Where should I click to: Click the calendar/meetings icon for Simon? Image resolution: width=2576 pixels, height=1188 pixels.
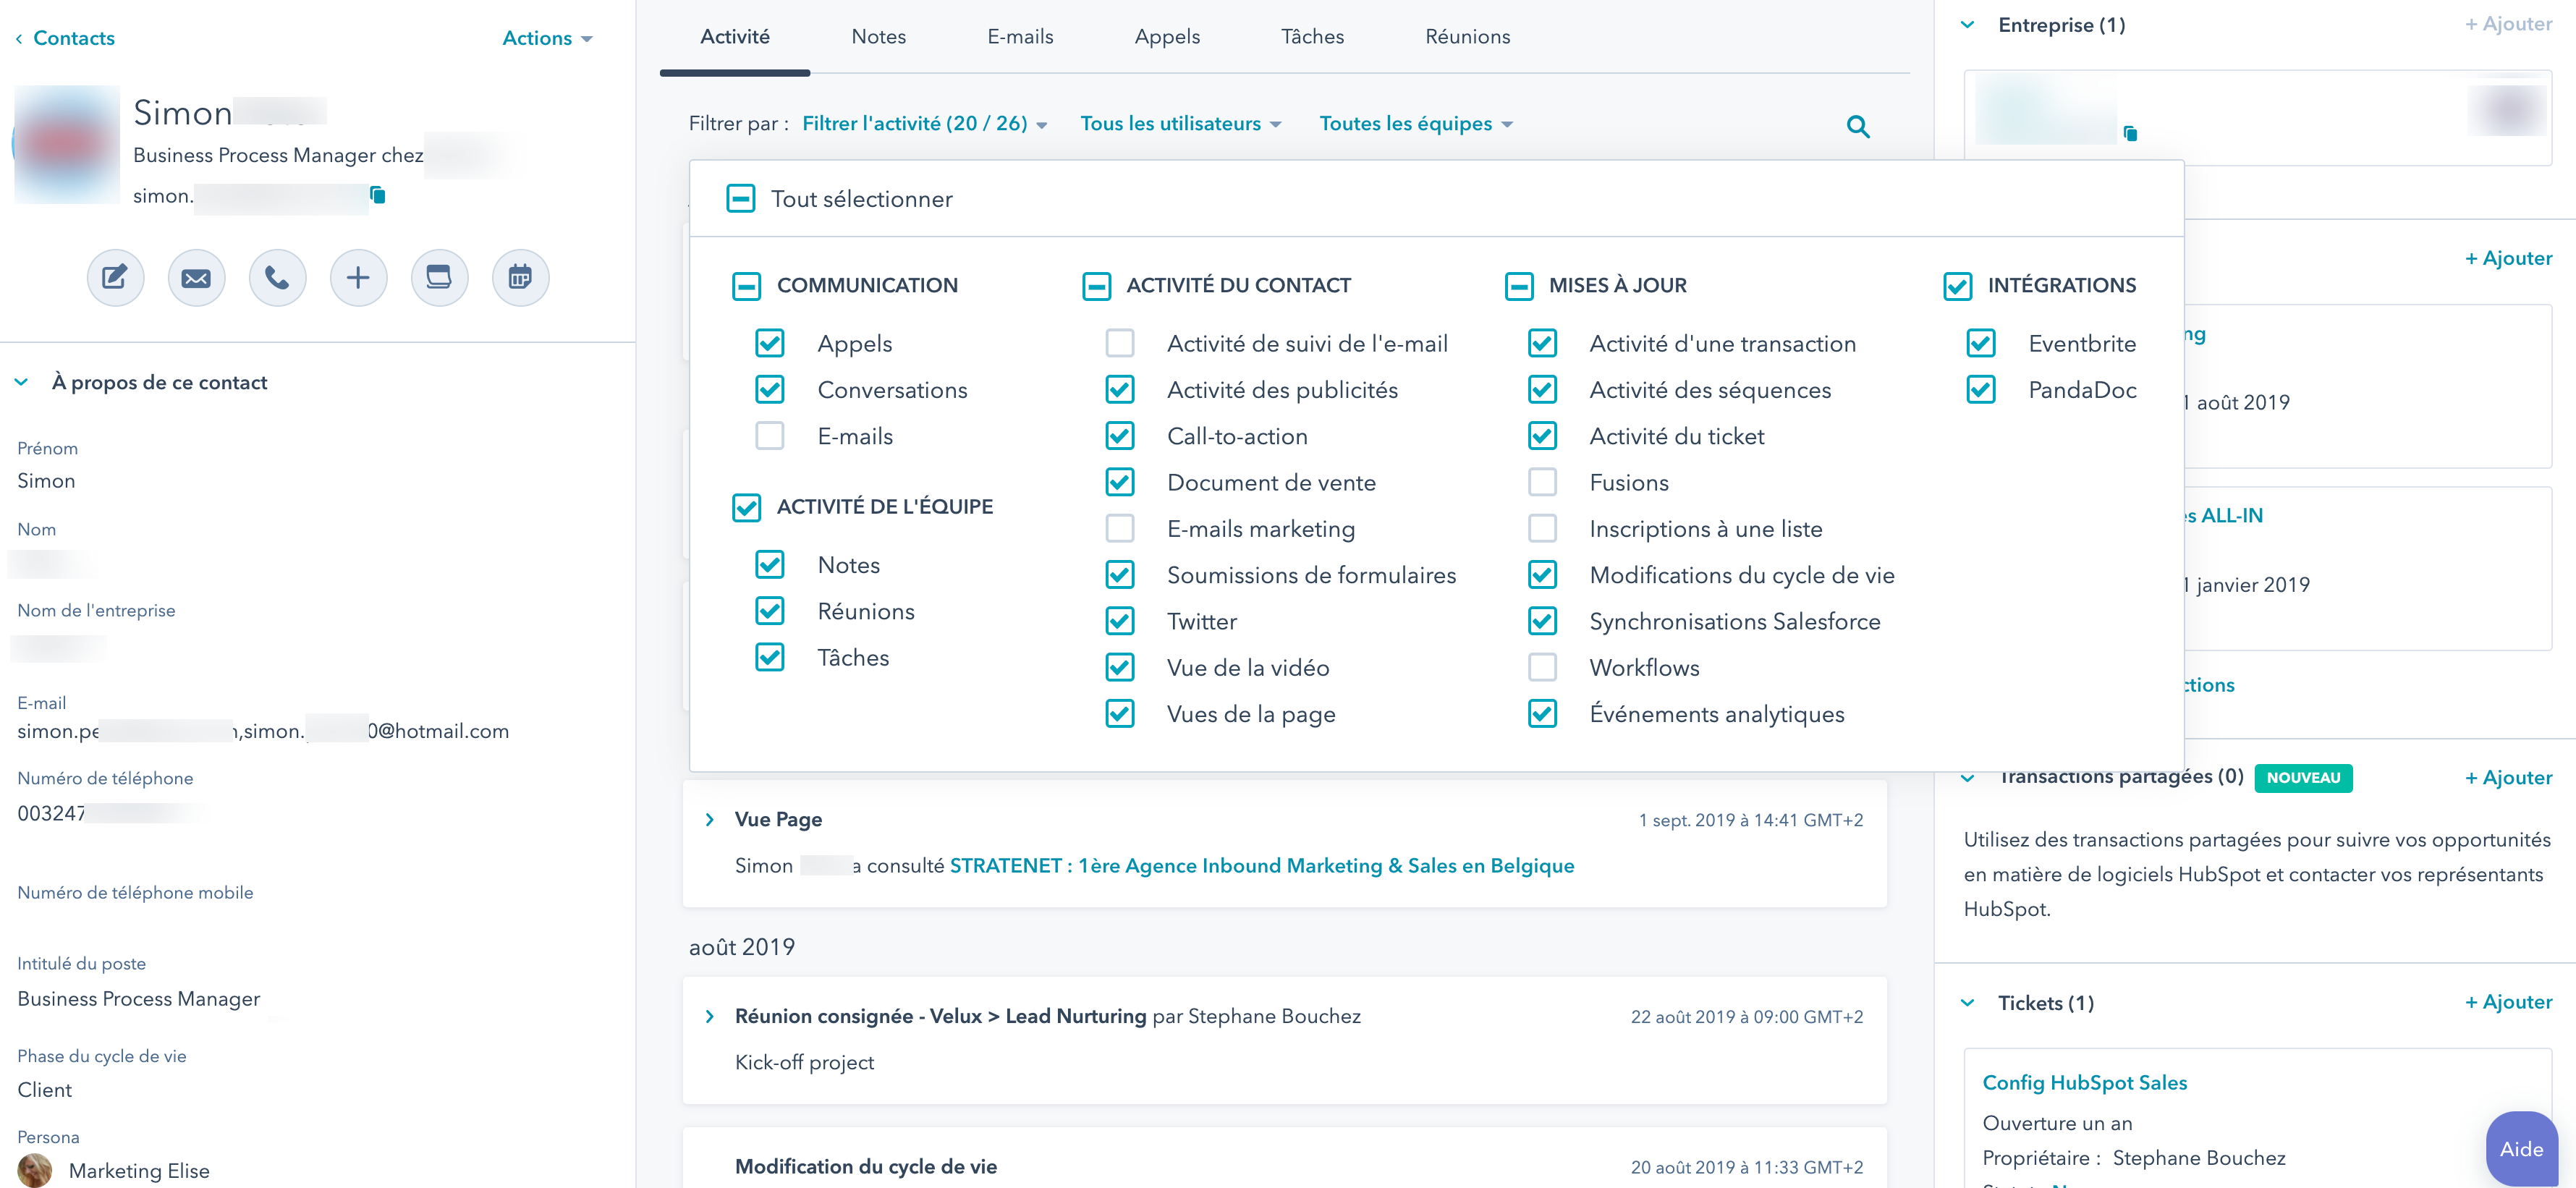521,276
